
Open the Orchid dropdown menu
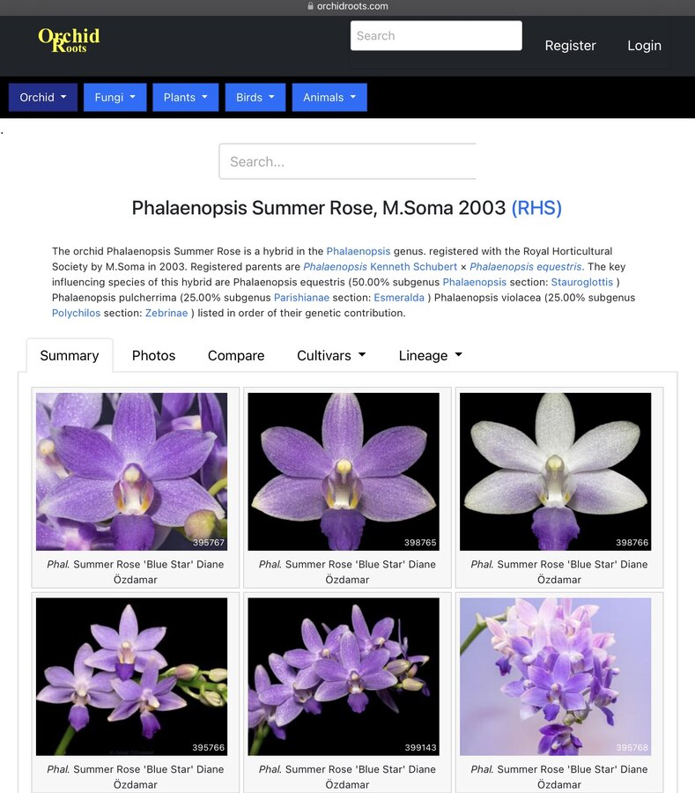(x=43, y=97)
